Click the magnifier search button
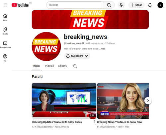 [109, 5]
